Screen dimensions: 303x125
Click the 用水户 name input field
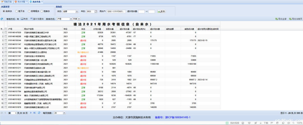point(116,11)
